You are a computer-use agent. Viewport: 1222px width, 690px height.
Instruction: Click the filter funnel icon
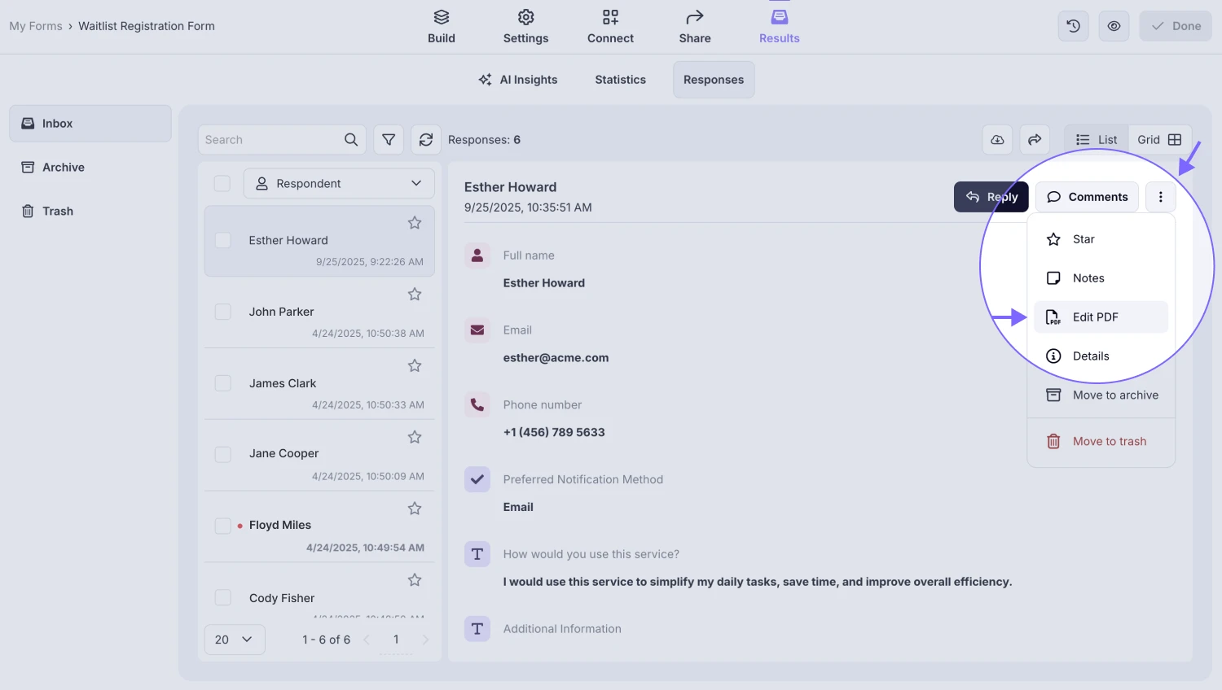[x=389, y=140]
